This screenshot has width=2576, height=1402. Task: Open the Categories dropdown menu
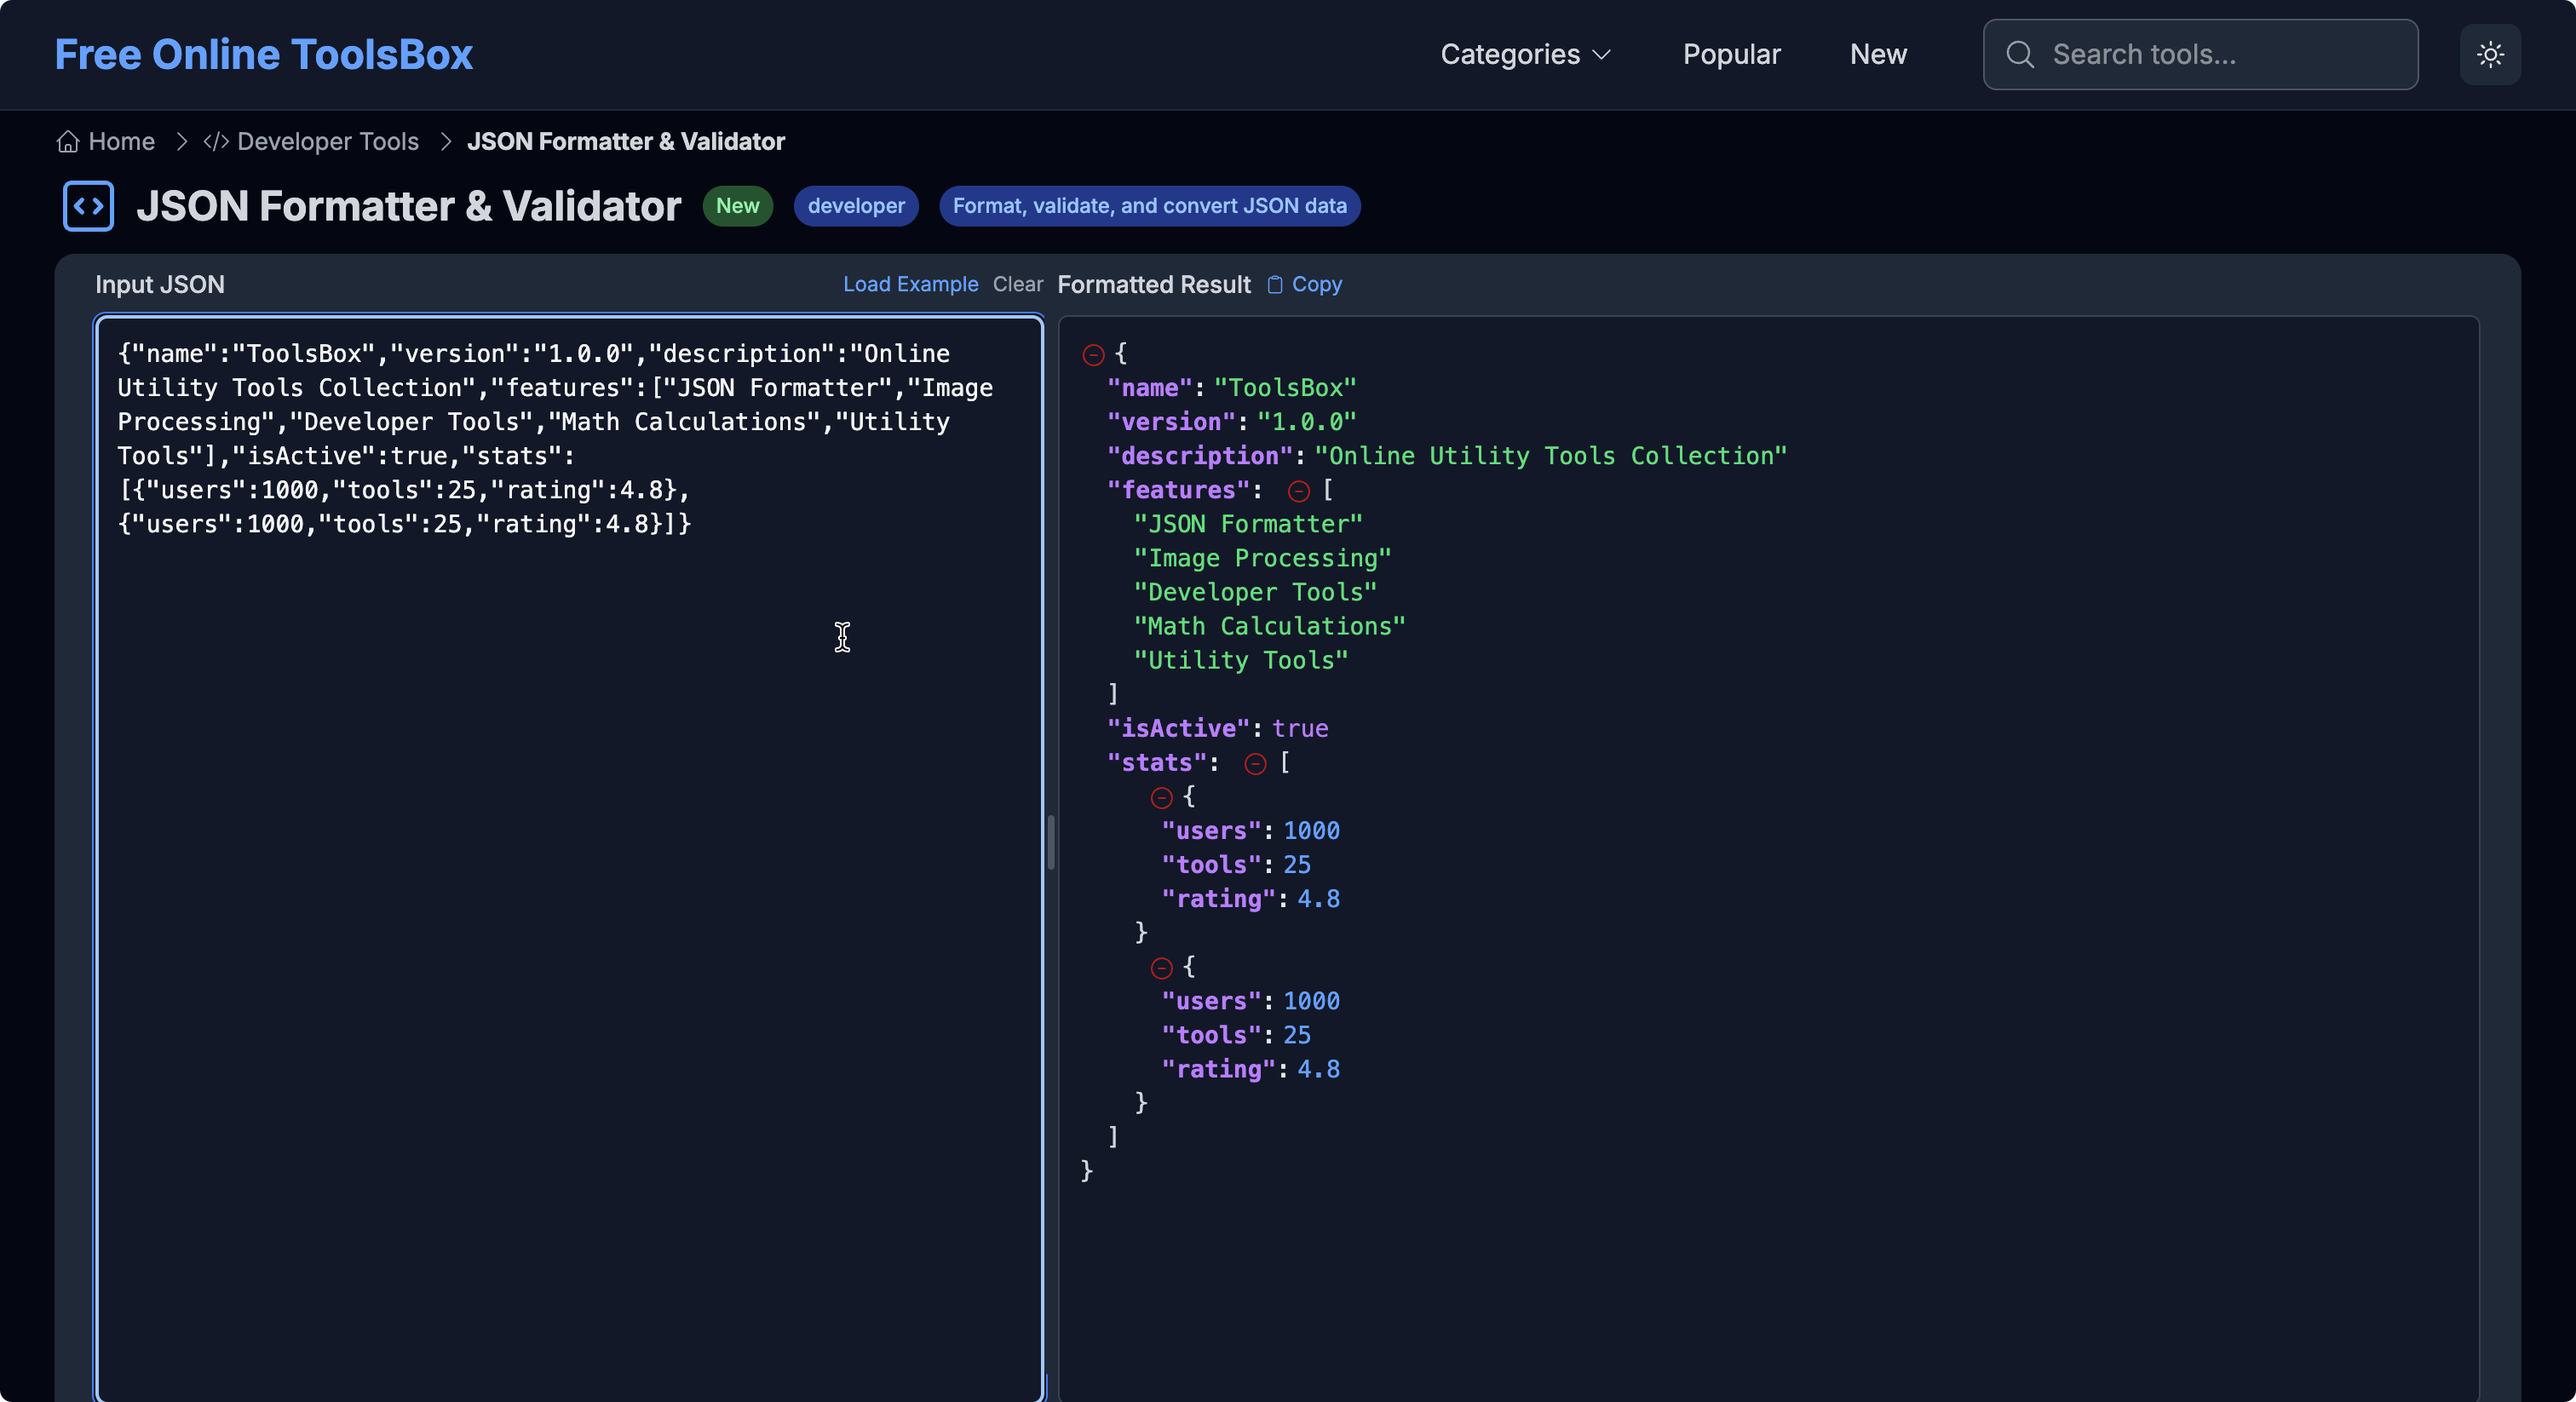1525,54
